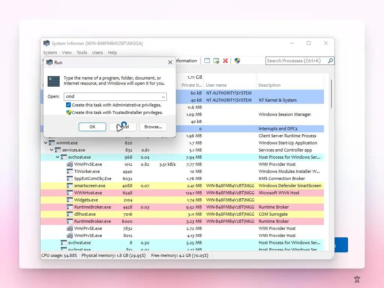The width and height of the screenshot is (384, 288).
Task: Click the Open text field containing cmd
Action: pyautogui.click(x=112, y=96)
